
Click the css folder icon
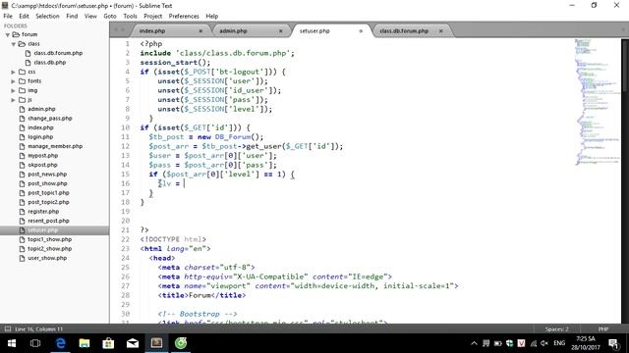(22, 72)
